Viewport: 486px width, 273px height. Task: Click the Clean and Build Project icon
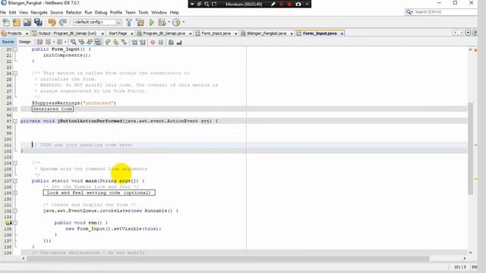coord(140,22)
